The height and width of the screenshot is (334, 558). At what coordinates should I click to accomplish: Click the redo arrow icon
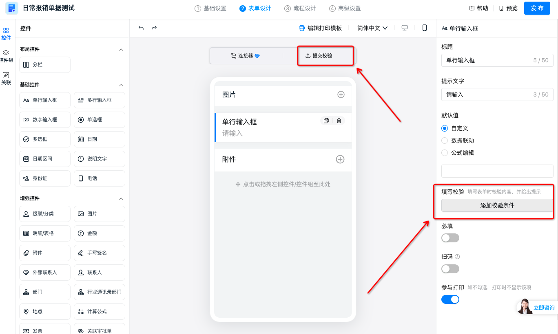tap(154, 28)
